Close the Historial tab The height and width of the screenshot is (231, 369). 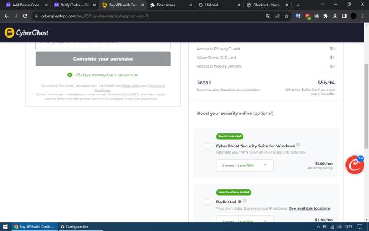click(239, 5)
